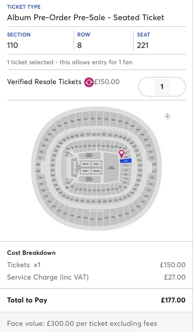Viewport: 193px width, 332px height.
Task: Click upper-tier section 527 on map
Action: pos(92,218)
